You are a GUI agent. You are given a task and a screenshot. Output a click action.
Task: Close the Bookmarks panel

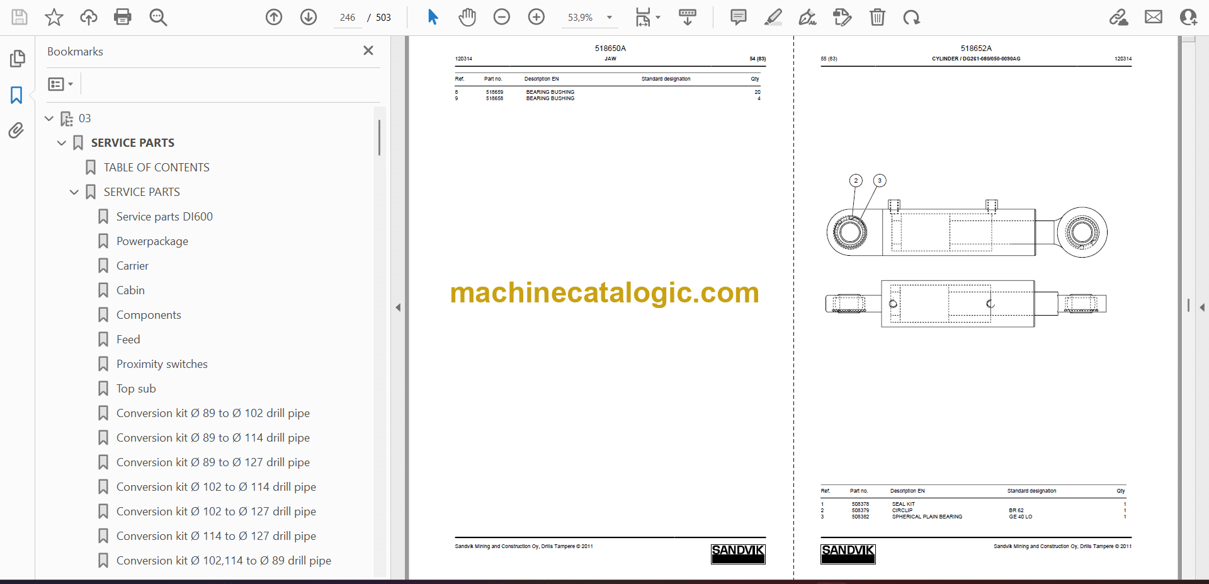point(368,50)
